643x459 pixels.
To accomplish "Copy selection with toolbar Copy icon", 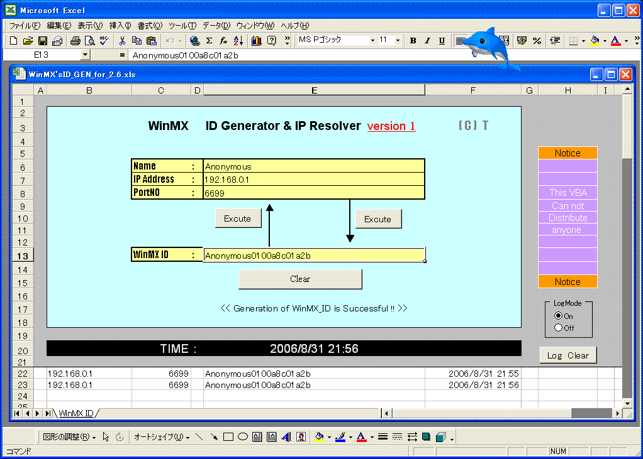I will click(137, 40).
